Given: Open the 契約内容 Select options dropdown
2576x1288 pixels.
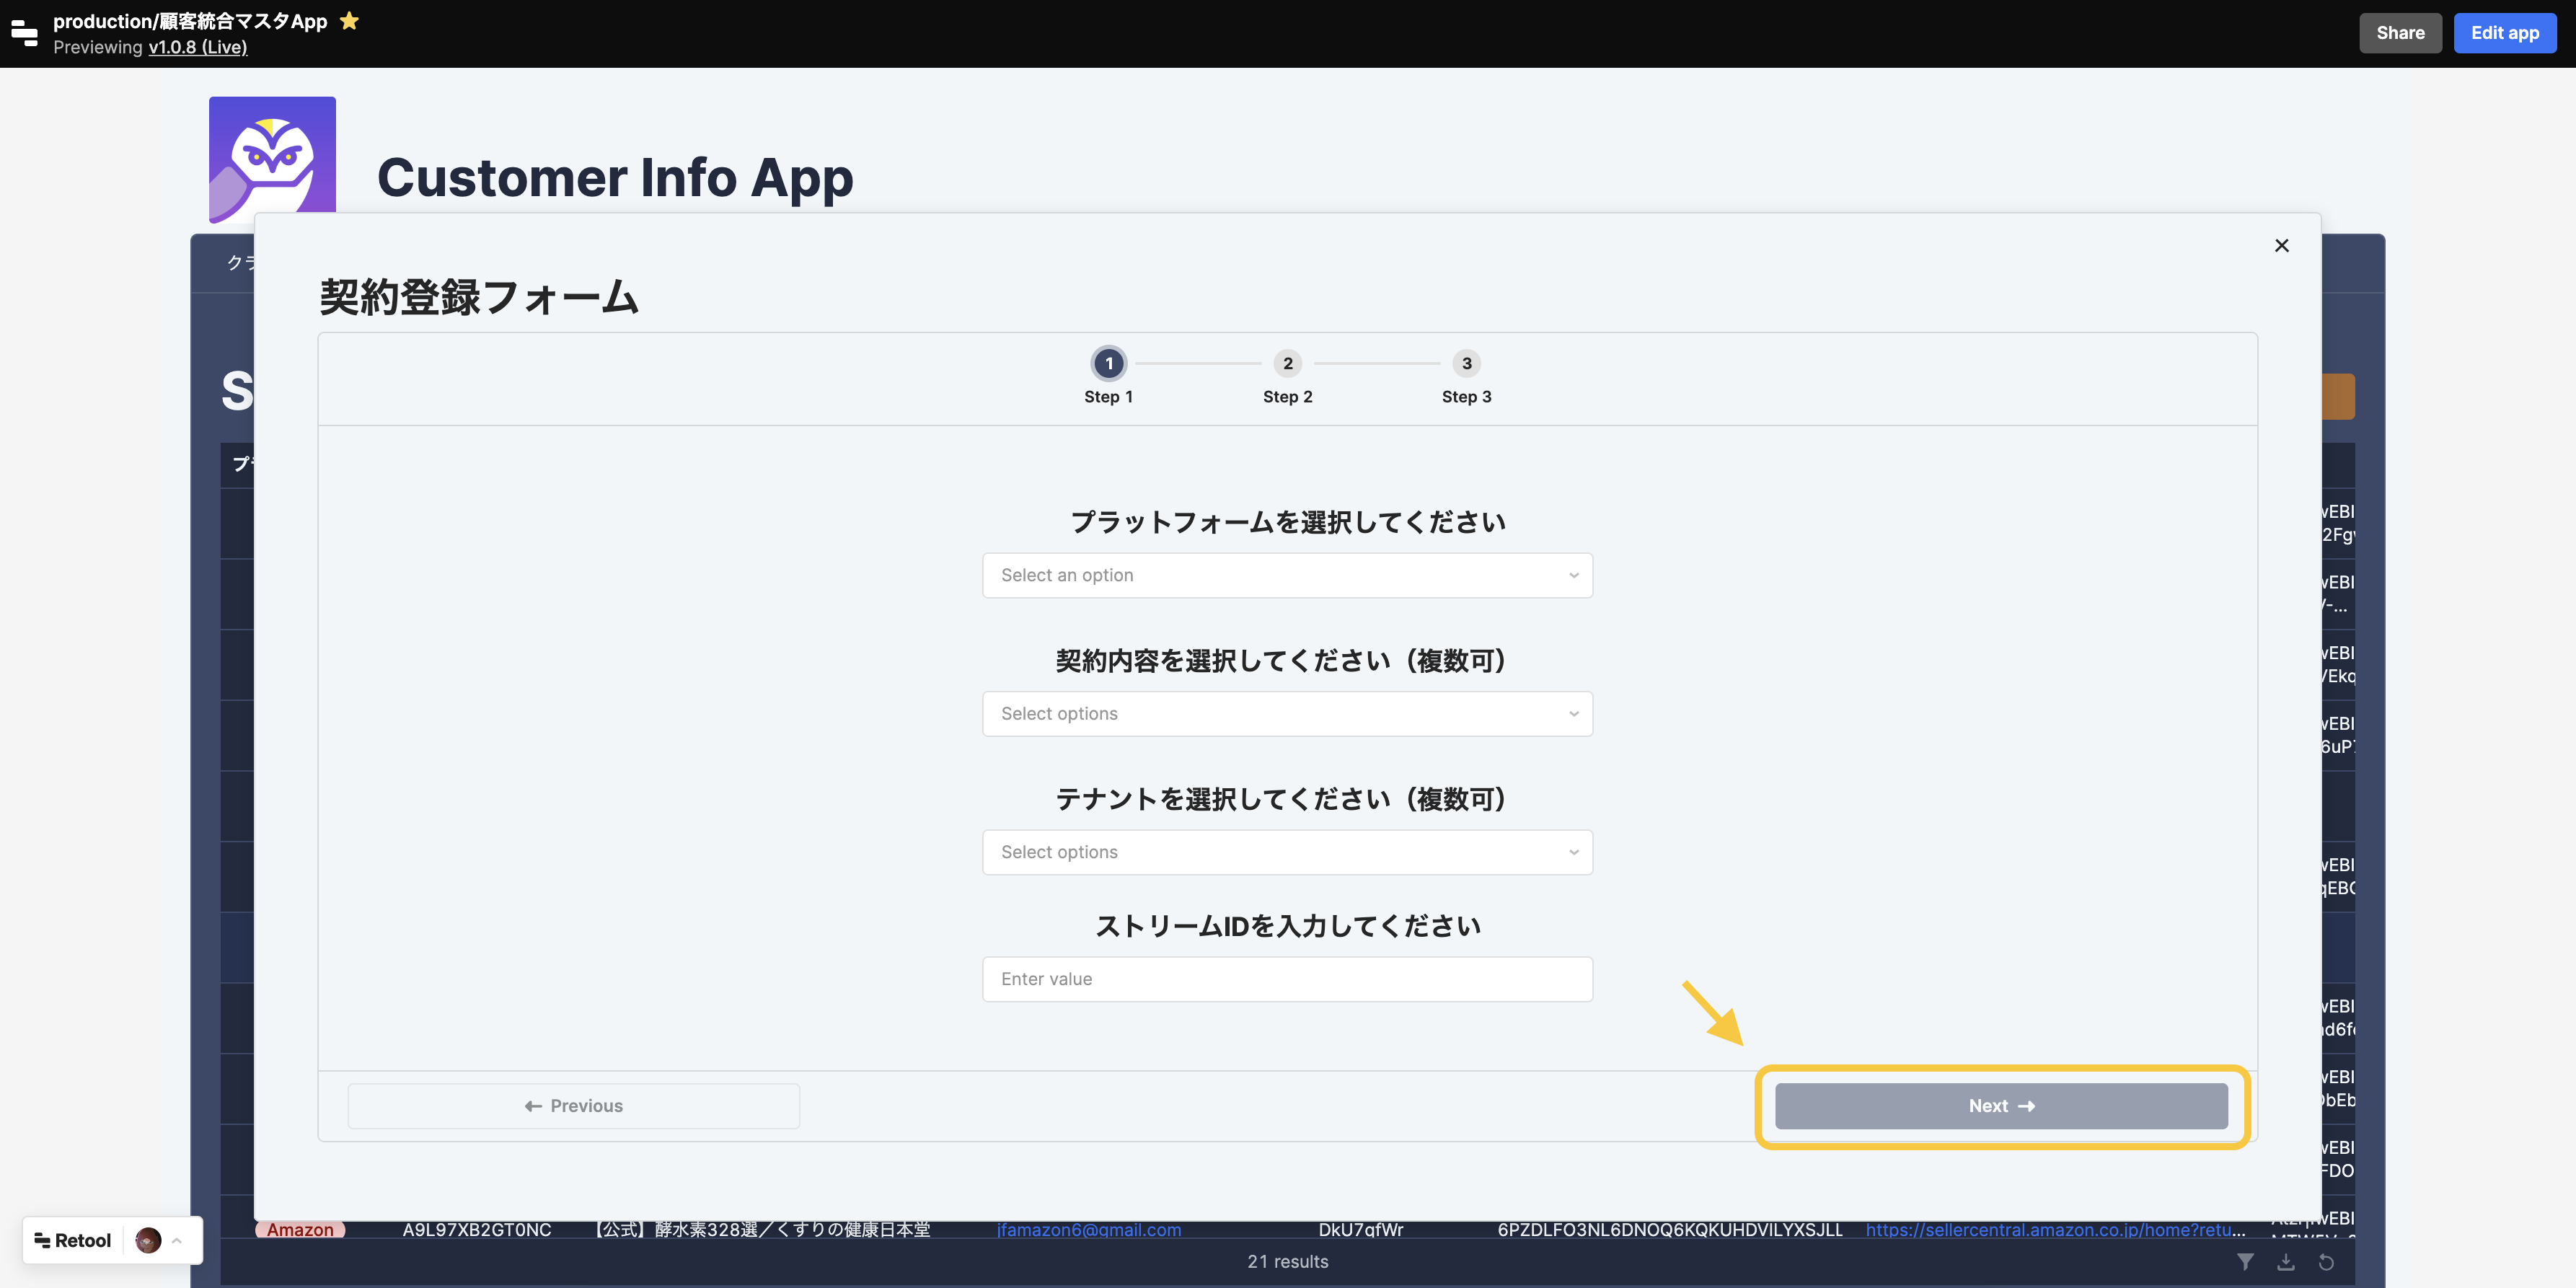Looking at the screenshot, I should click(x=1287, y=713).
